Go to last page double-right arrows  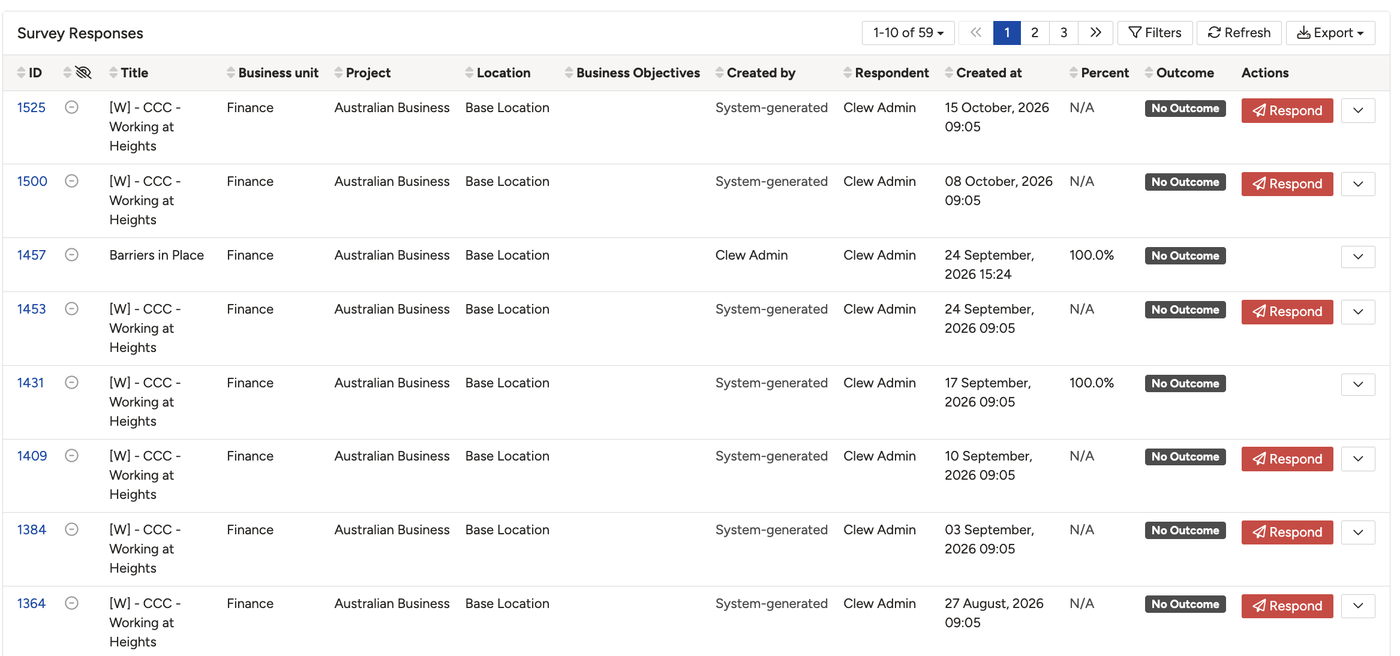point(1095,32)
